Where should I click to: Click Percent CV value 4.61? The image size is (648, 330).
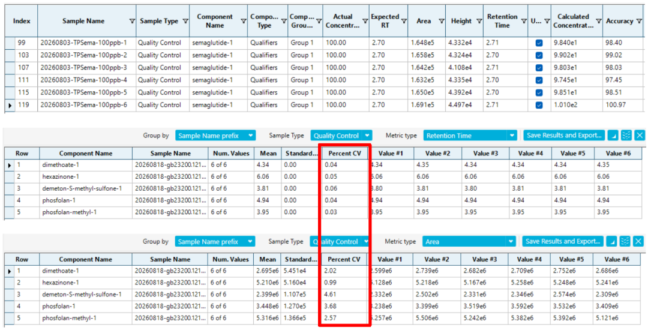pos(330,295)
